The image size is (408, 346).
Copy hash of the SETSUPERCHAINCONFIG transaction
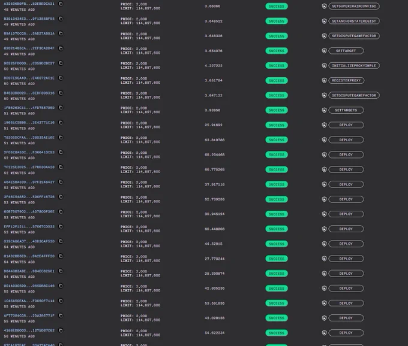61,4
